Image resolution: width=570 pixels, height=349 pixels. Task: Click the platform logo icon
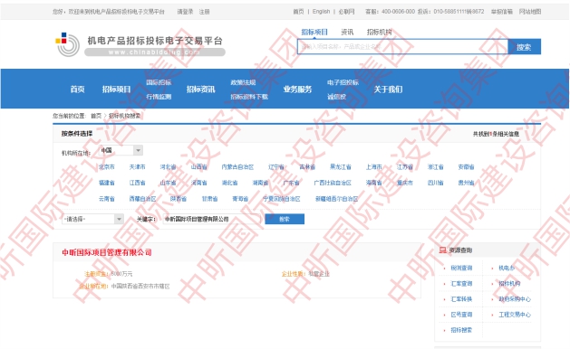coord(67,44)
